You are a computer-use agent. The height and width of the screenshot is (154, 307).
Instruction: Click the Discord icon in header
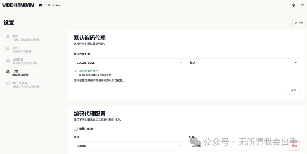pyautogui.click(x=41, y=5)
